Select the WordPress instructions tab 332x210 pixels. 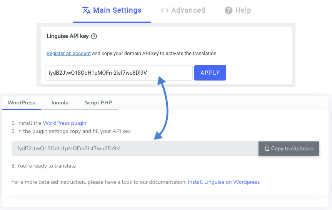point(22,102)
